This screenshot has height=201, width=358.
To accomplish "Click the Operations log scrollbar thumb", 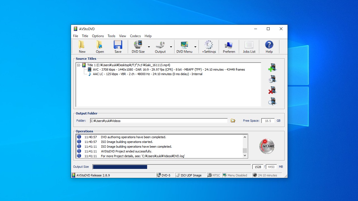I will pyautogui.click(x=245, y=150).
